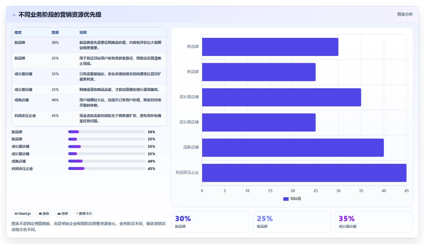
Task: Click the 新品牌 chart bar reaching 30
Action: pos(270,47)
